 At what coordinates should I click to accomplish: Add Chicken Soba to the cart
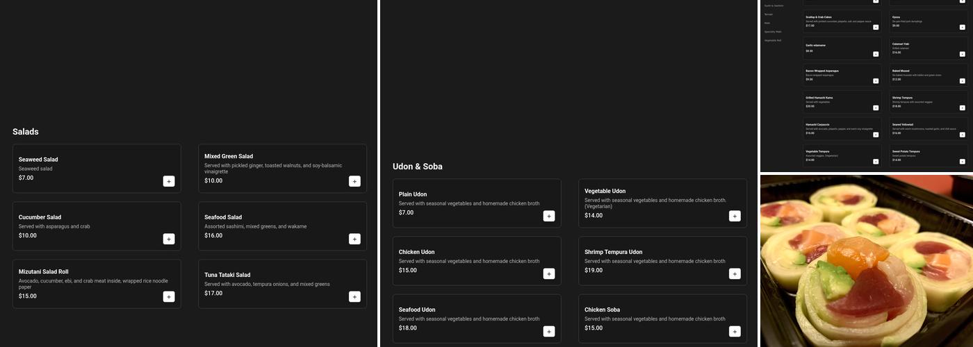tap(735, 331)
